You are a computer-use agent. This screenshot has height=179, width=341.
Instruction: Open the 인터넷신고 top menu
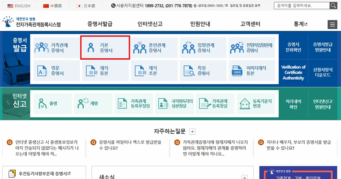click(150, 24)
